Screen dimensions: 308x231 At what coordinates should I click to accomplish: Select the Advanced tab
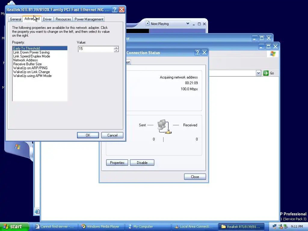pos(32,19)
